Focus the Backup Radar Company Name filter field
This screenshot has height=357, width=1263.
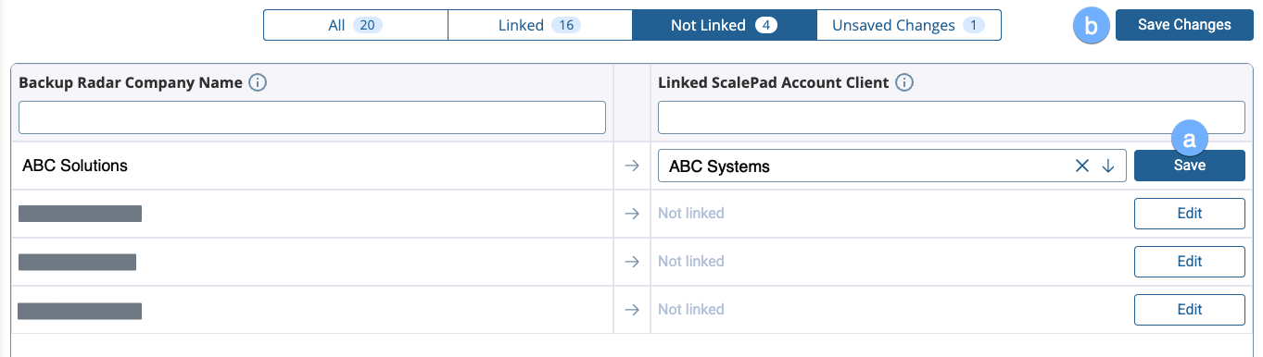click(x=312, y=117)
